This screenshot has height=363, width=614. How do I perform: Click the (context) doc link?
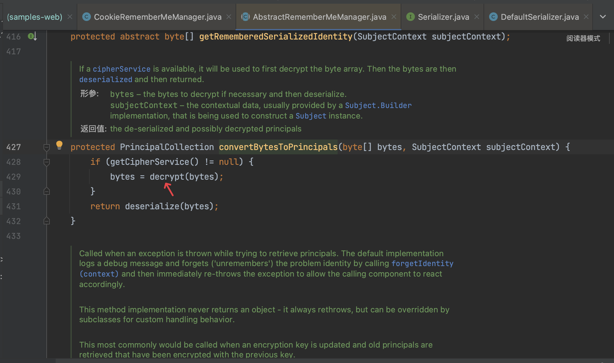tap(99, 274)
